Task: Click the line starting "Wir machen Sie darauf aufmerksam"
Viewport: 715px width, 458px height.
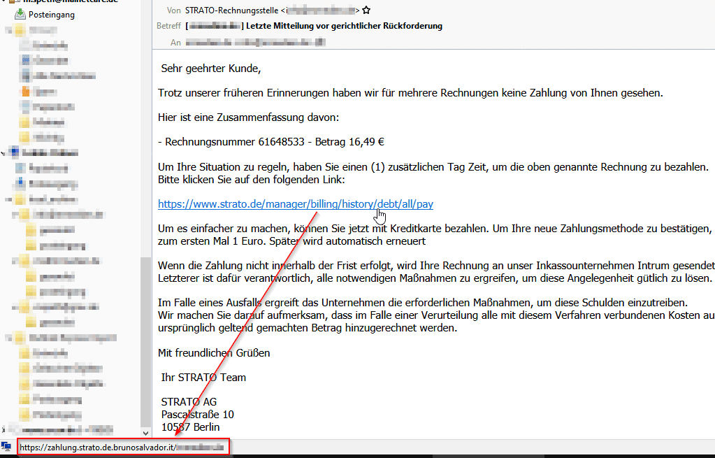Action: pos(436,315)
